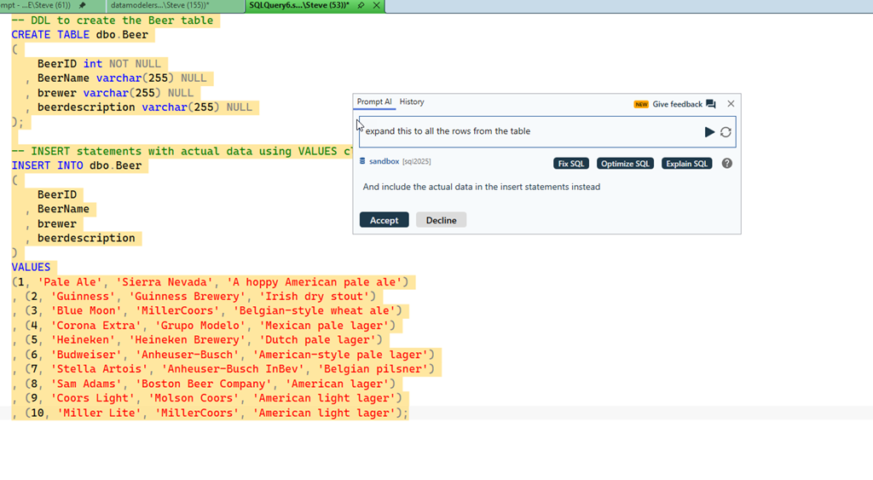Click the CREATE TABLE dbo.Beer line
The width and height of the screenshot is (873, 480).
pyautogui.click(x=80, y=34)
